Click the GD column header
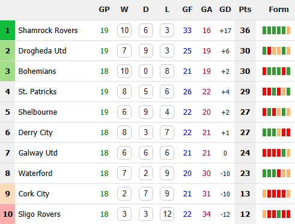 pos(225,10)
